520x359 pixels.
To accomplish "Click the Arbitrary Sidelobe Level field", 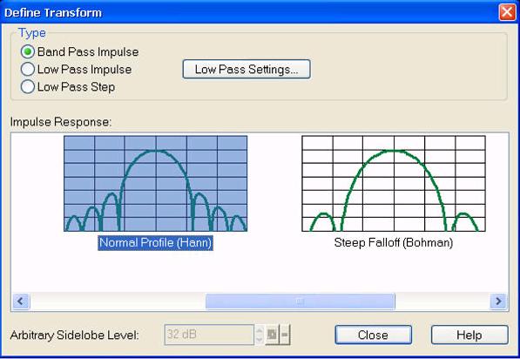I will pos(209,335).
